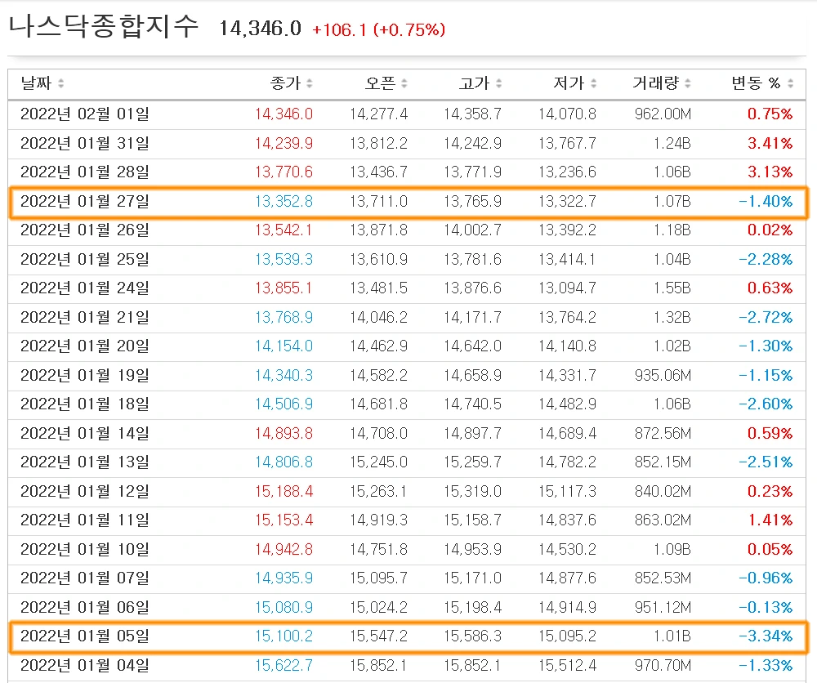Select date cell 2022년 01월 24일
Viewport: 817px width, 683px height.
pos(85,288)
